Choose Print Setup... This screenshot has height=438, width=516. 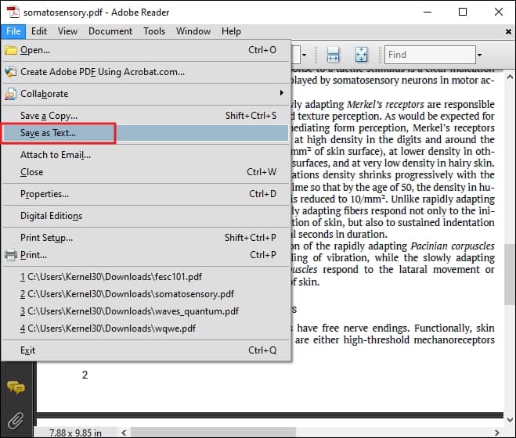click(146, 238)
